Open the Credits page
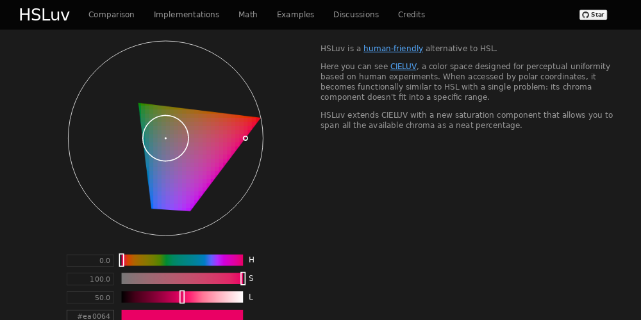The image size is (641, 320). click(412, 15)
